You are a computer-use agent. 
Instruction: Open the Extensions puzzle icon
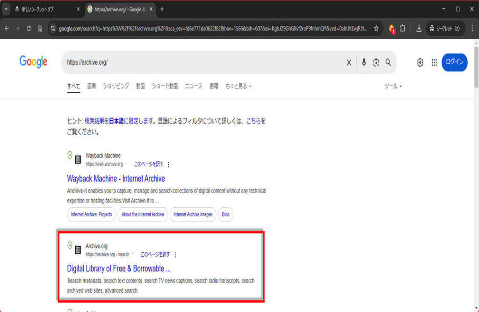tap(402, 29)
